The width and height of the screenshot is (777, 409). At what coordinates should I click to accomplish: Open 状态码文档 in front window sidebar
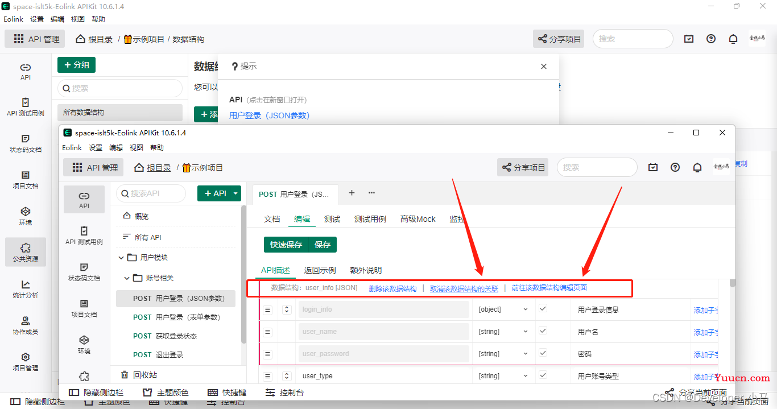coord(84,272)
